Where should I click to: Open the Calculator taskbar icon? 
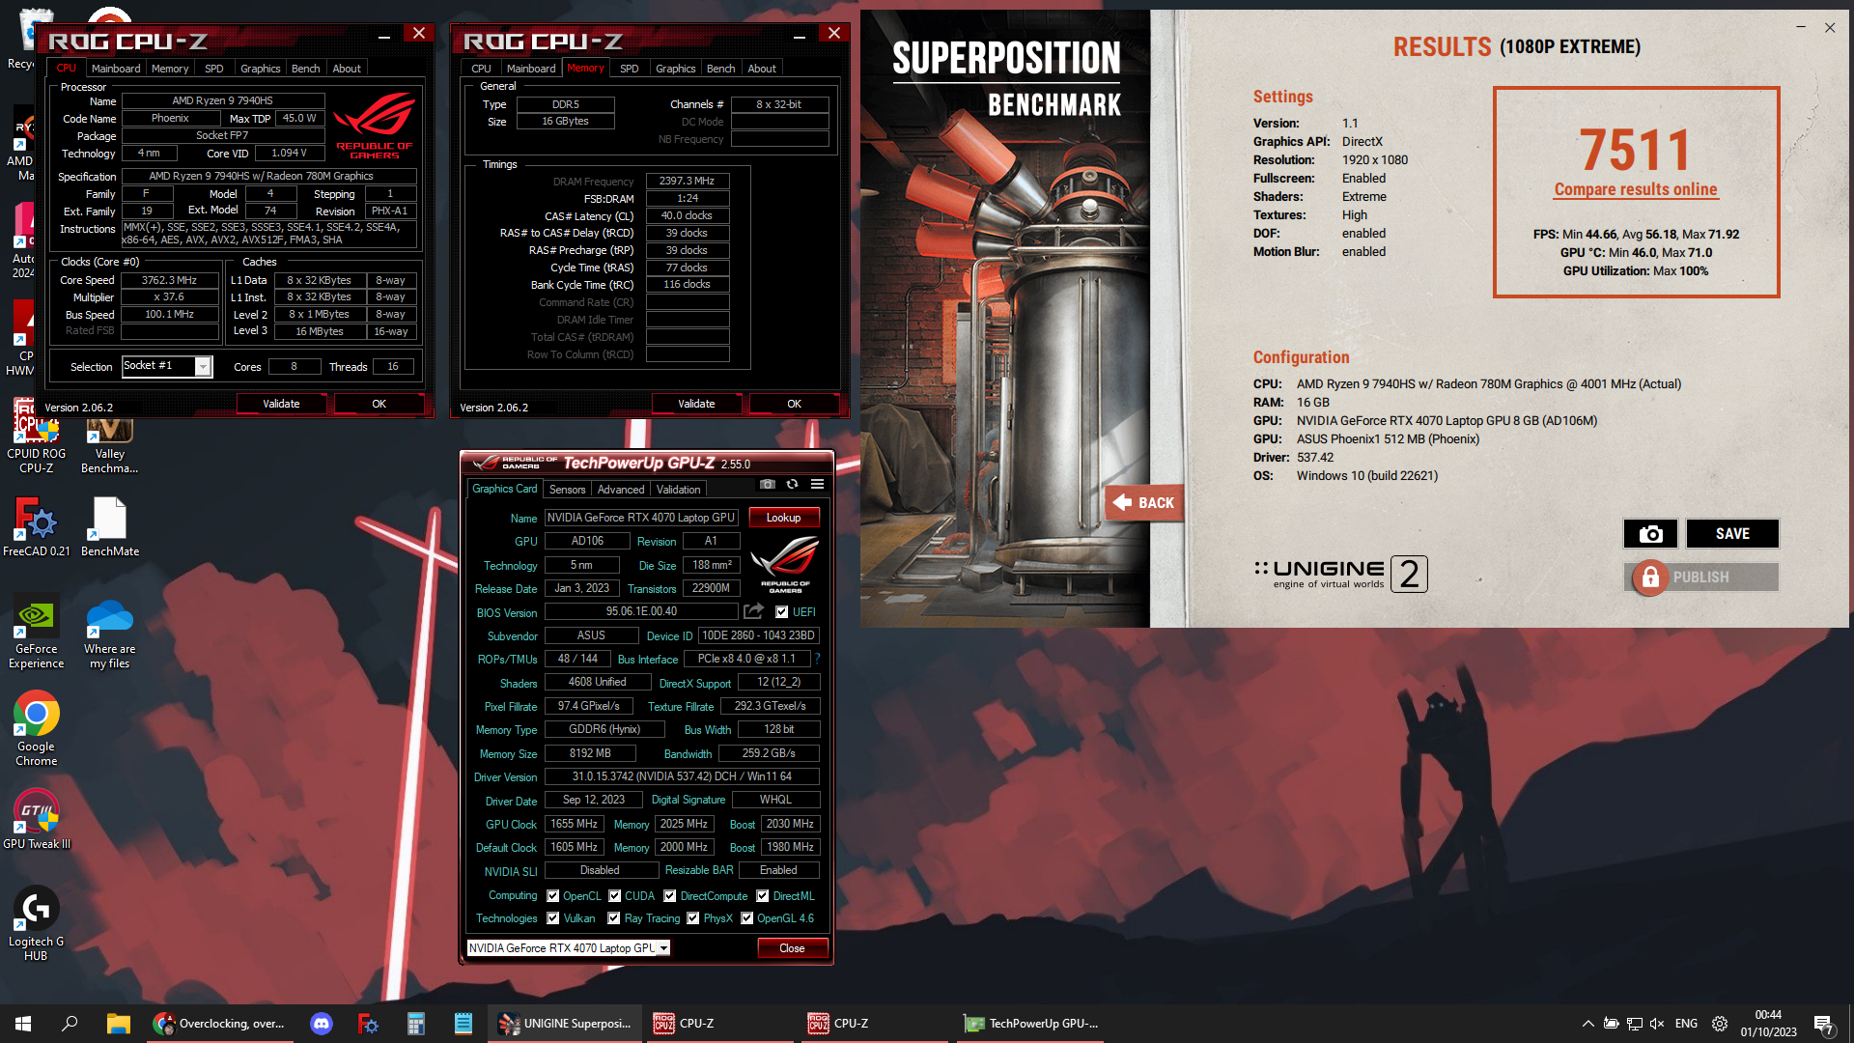pyautogui.click(x=415, y=1024)
